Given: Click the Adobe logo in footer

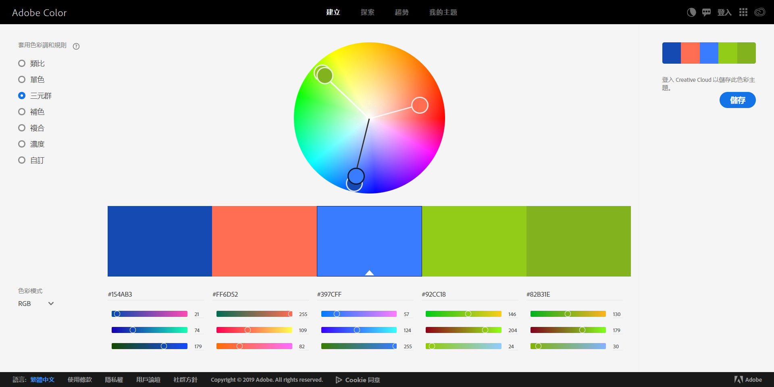Looking at the screenshot, I should tap(748, 380).
